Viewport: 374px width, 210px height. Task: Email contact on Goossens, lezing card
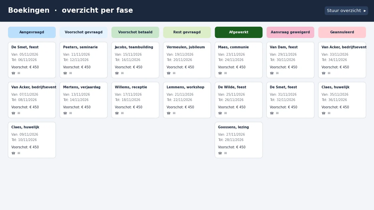click(226, 153)
